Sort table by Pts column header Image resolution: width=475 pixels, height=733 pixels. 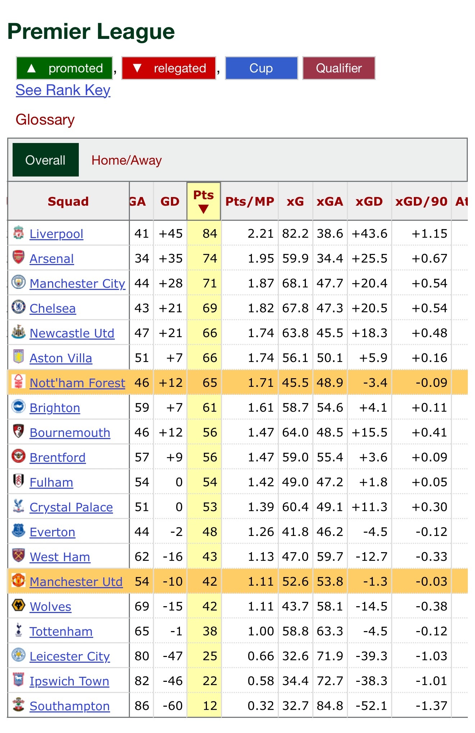coord(204,201)
